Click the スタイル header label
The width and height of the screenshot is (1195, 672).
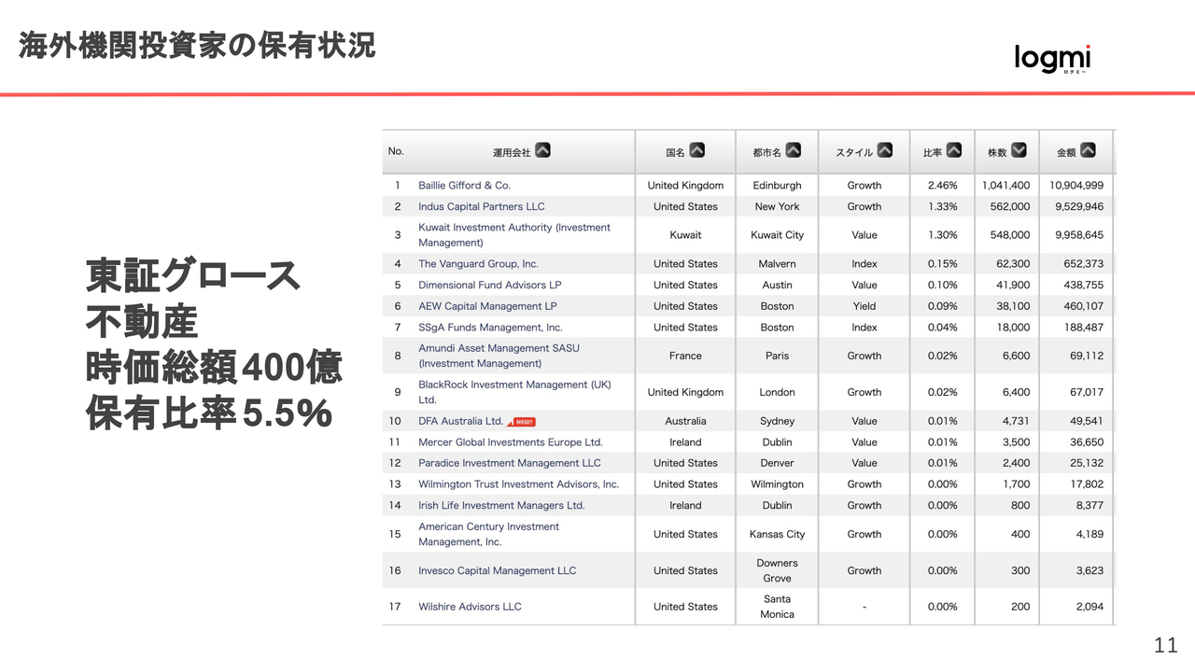click(x=854, y=152)
